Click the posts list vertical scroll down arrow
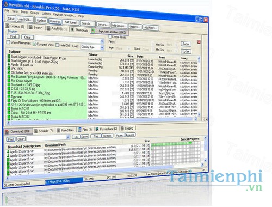The width and height of the screenshot is (272, 207). pos(199,114)
